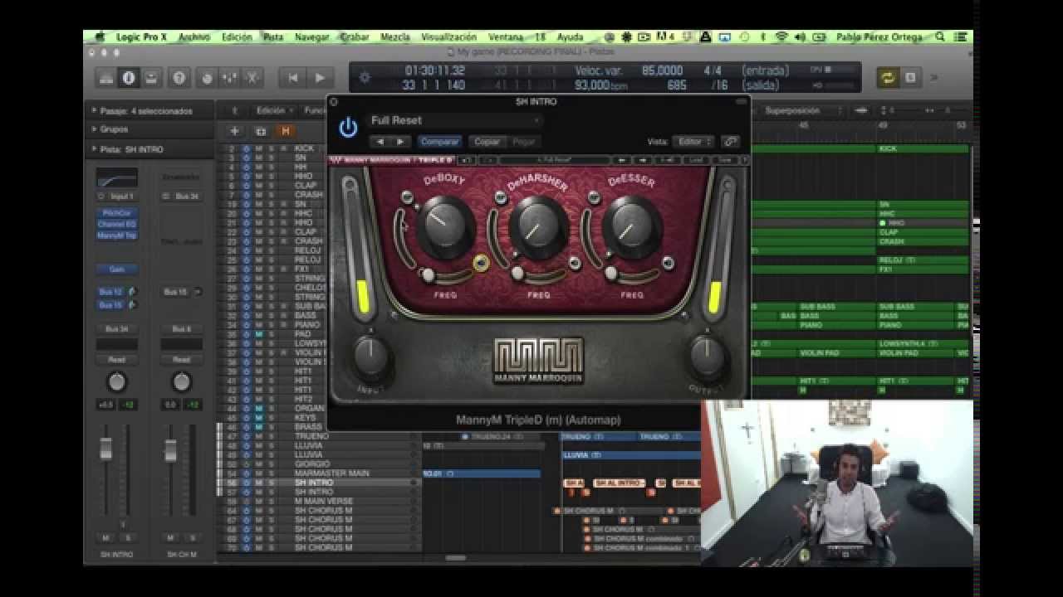
Task: Open the Channel EQ plug-in slot
Action: [x=116, y=224]
